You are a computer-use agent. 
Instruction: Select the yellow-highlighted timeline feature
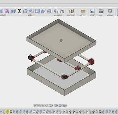(x=8, y=111)
